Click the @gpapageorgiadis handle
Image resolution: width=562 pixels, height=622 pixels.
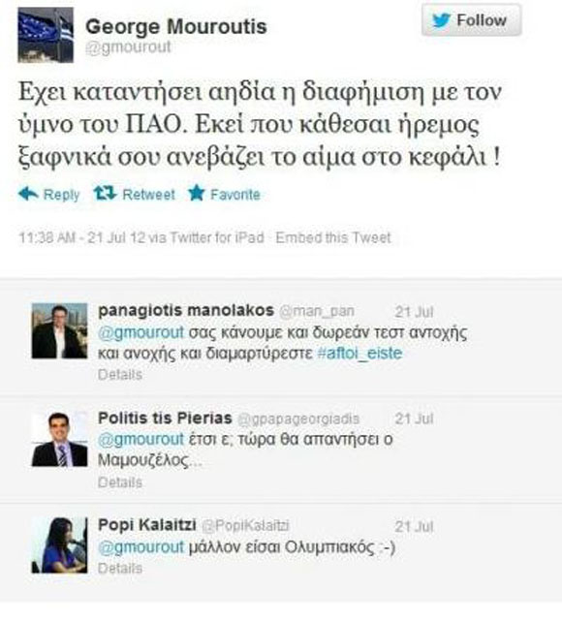(298, 419)
